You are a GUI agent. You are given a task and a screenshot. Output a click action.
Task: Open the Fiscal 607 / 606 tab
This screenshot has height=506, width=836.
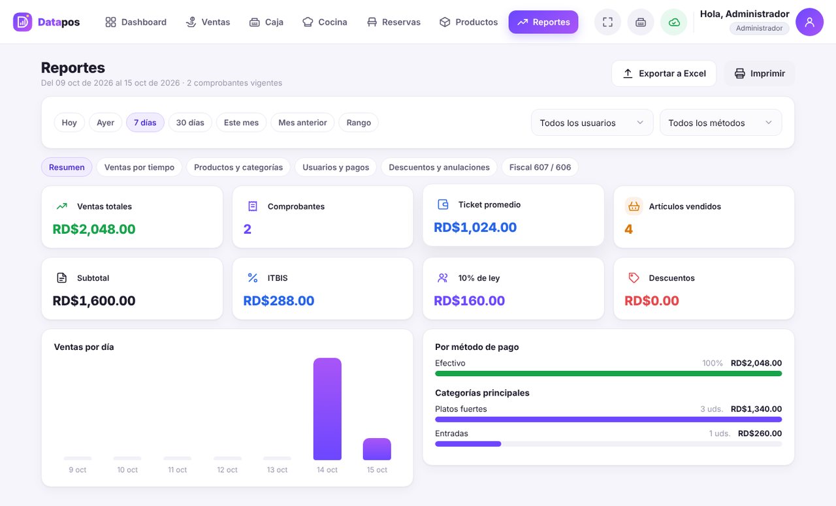[540, 167]
